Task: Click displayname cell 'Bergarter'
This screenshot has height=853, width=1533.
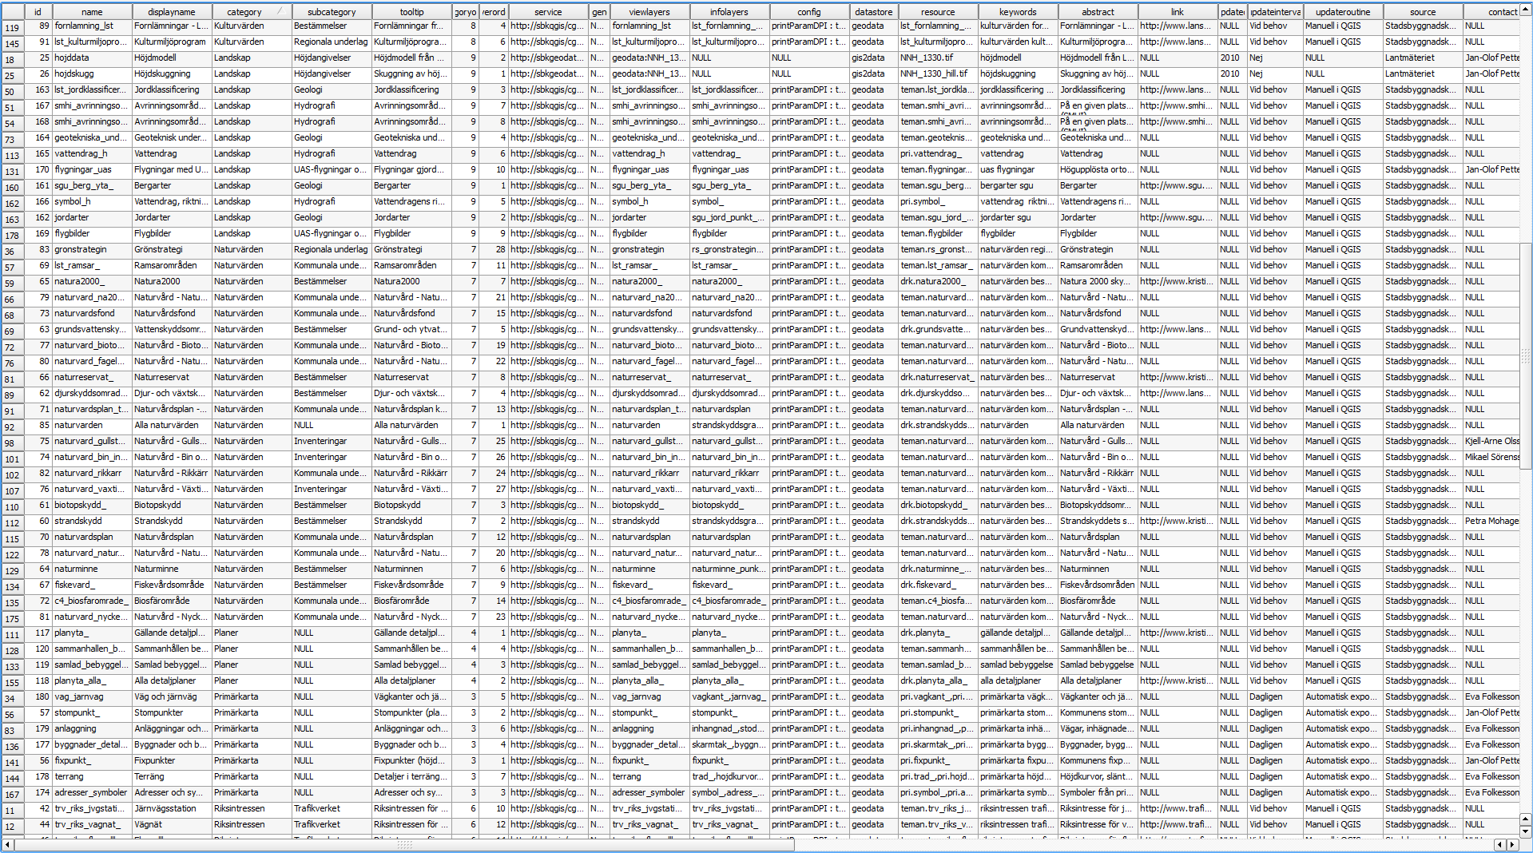Action: coord(172,185)
